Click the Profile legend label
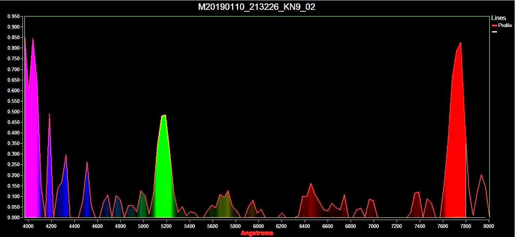515x237 pixels. click(x=505, y=26)
